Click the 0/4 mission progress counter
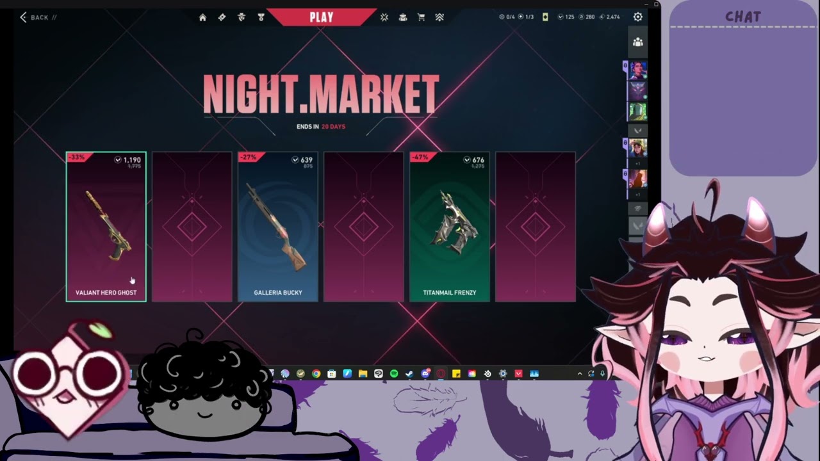The width and height of the screenshot is (820, 461). coord(507,17)
